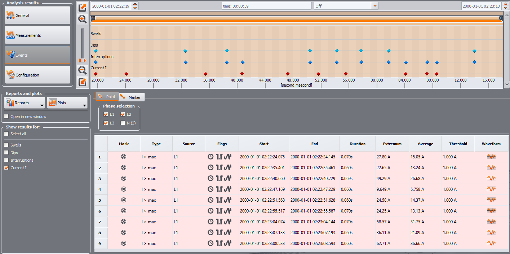Click the vertical zoom slider handle
Viewport: 510px width, 254px height.
point(83,60)
